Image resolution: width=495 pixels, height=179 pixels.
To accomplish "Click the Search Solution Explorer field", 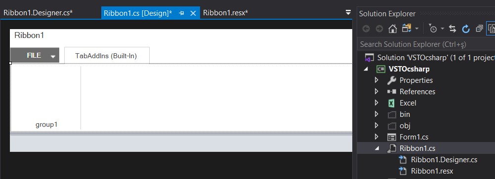I will pyautogui.click(x=426, y=44).
